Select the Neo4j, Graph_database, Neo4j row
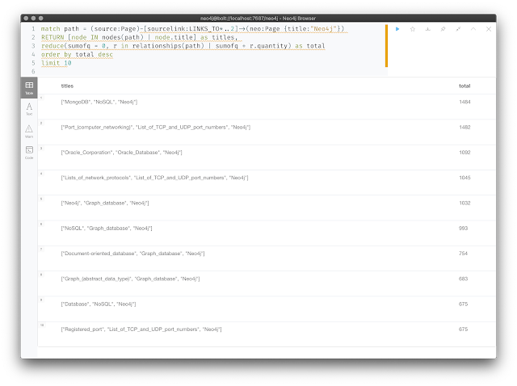Screen dimensions: 517x386 [x=267, y=208]
